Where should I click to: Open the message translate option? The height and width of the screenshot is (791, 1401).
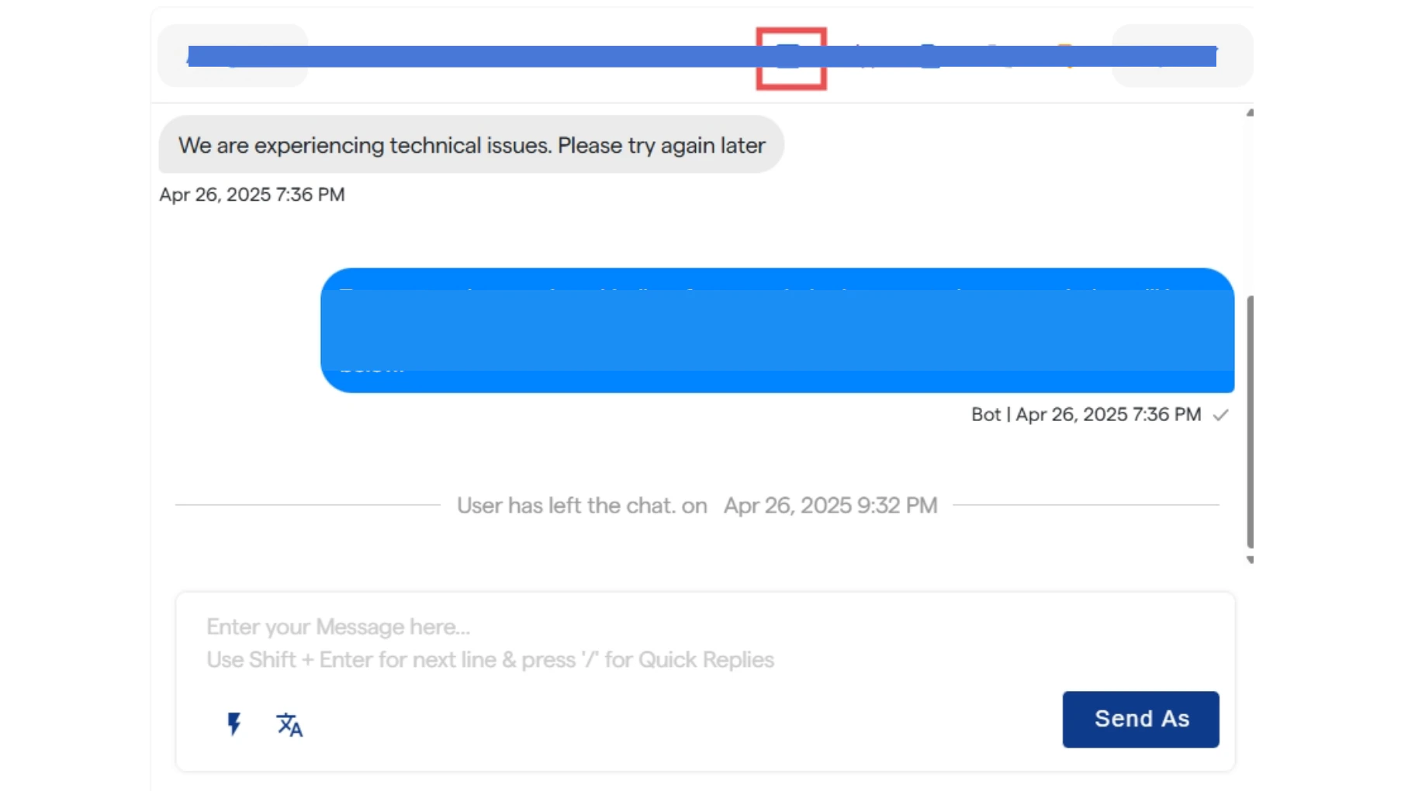[289, 725]
